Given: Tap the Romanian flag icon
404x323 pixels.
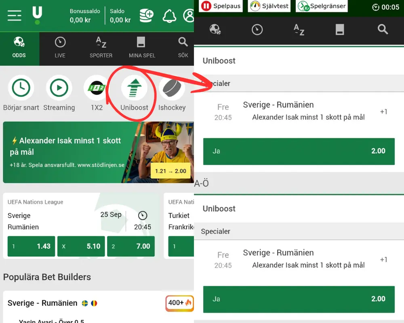Looking at the screenshot, I should coord(94,303).
